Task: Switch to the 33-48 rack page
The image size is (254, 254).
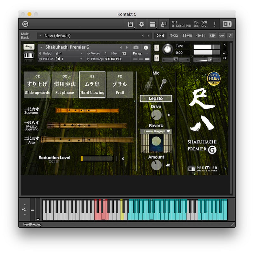Action: 187,36
